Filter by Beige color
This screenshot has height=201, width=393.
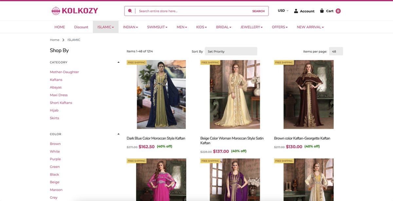[x=55, y=182]
